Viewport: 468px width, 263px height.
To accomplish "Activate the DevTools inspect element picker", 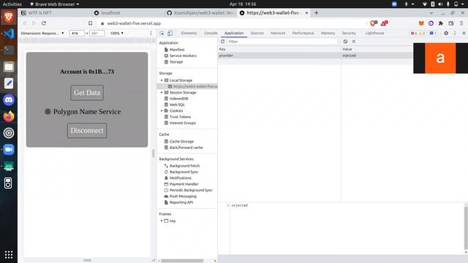I will tap(162, 33).
